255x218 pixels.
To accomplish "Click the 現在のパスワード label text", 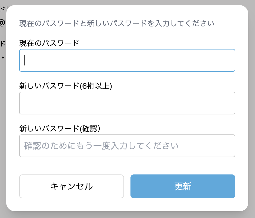I will (49, 43).
